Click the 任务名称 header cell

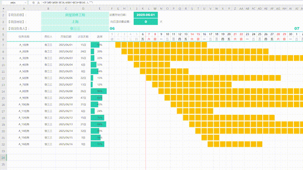24,36
